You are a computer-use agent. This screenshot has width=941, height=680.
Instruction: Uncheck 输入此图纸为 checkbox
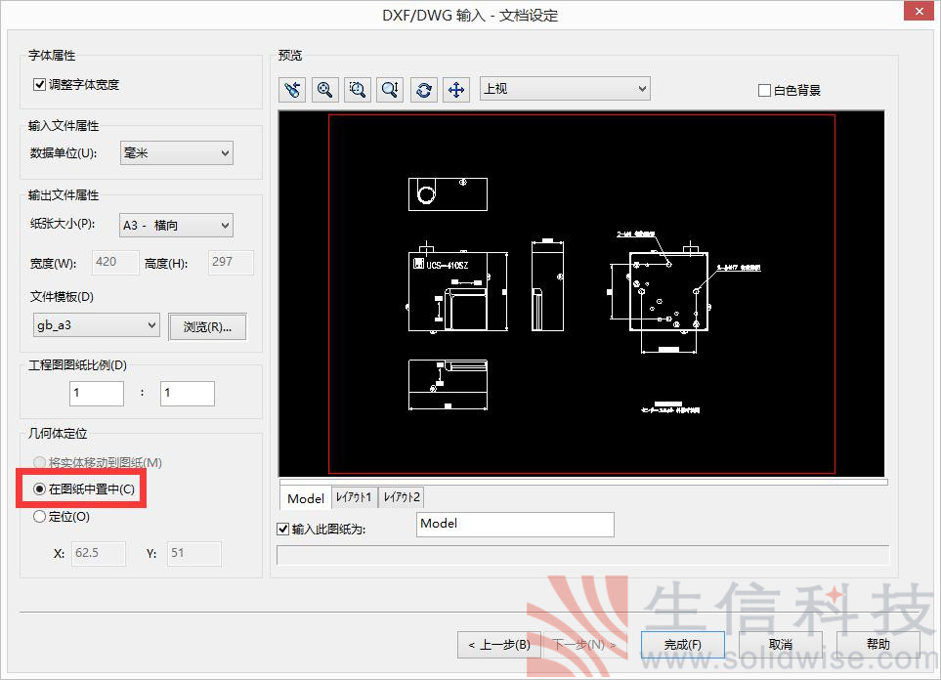tap(283, 529)
